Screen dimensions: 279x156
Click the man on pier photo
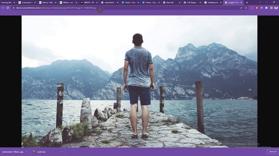click(139, 81)
